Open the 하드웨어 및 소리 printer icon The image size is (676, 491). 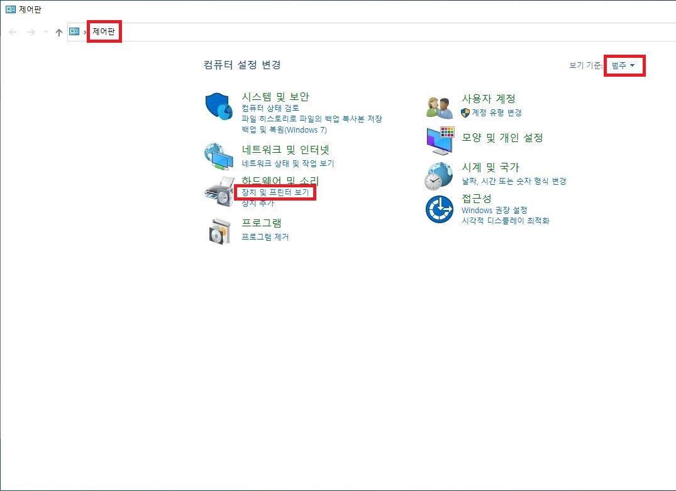pyautogui.click(x=219, y=192)
